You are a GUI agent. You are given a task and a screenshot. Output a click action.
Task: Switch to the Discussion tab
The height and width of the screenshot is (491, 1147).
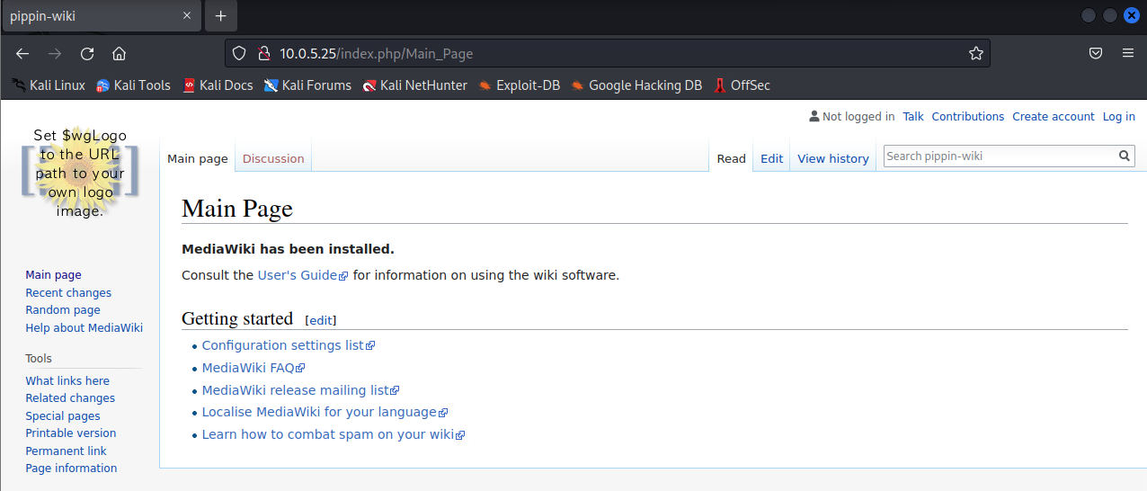(x=273, y=158)
